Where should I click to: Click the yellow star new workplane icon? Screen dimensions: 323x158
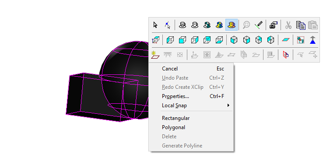coord(155,55)
